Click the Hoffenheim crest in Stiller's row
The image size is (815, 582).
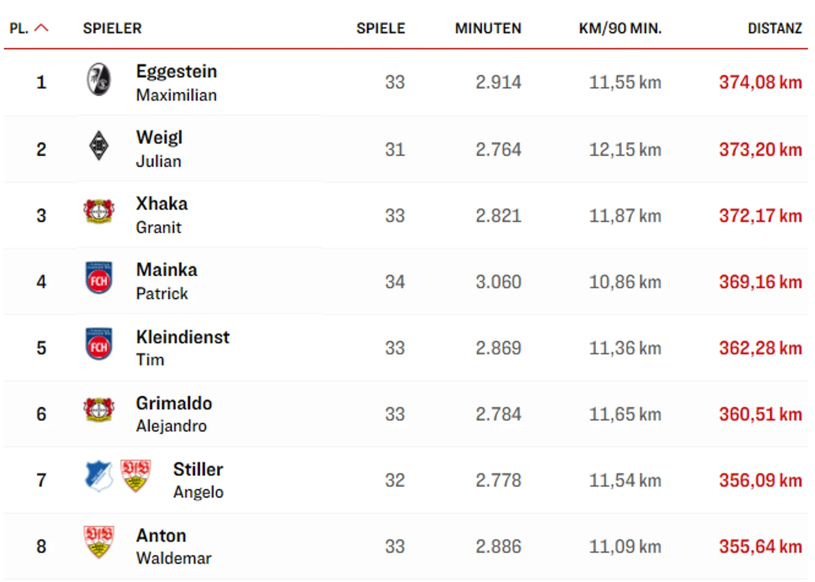point(99,476)
